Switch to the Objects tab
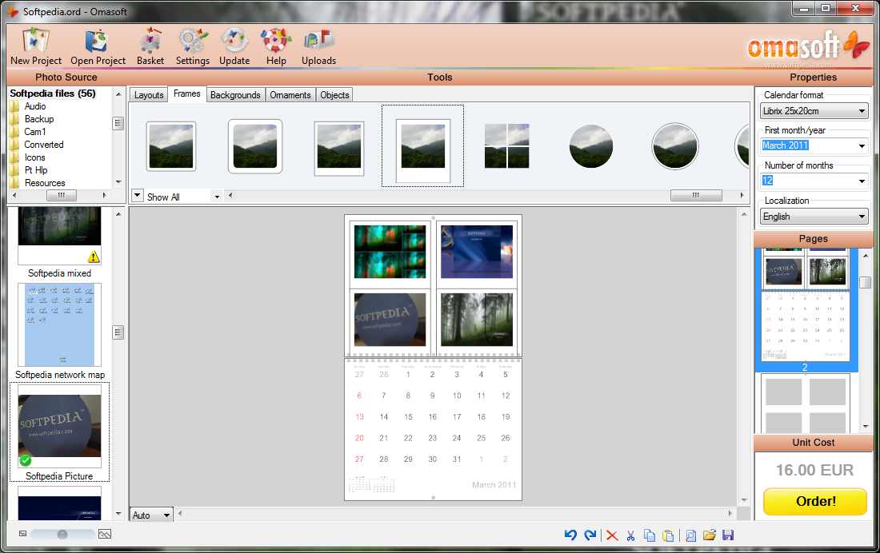This screenshot has height=553, width=880. (x=334, y=95)
